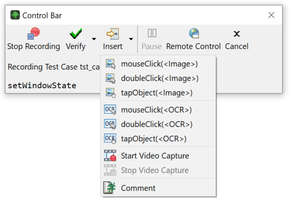Open the Verify dropdown arrow

click(94, 39)
